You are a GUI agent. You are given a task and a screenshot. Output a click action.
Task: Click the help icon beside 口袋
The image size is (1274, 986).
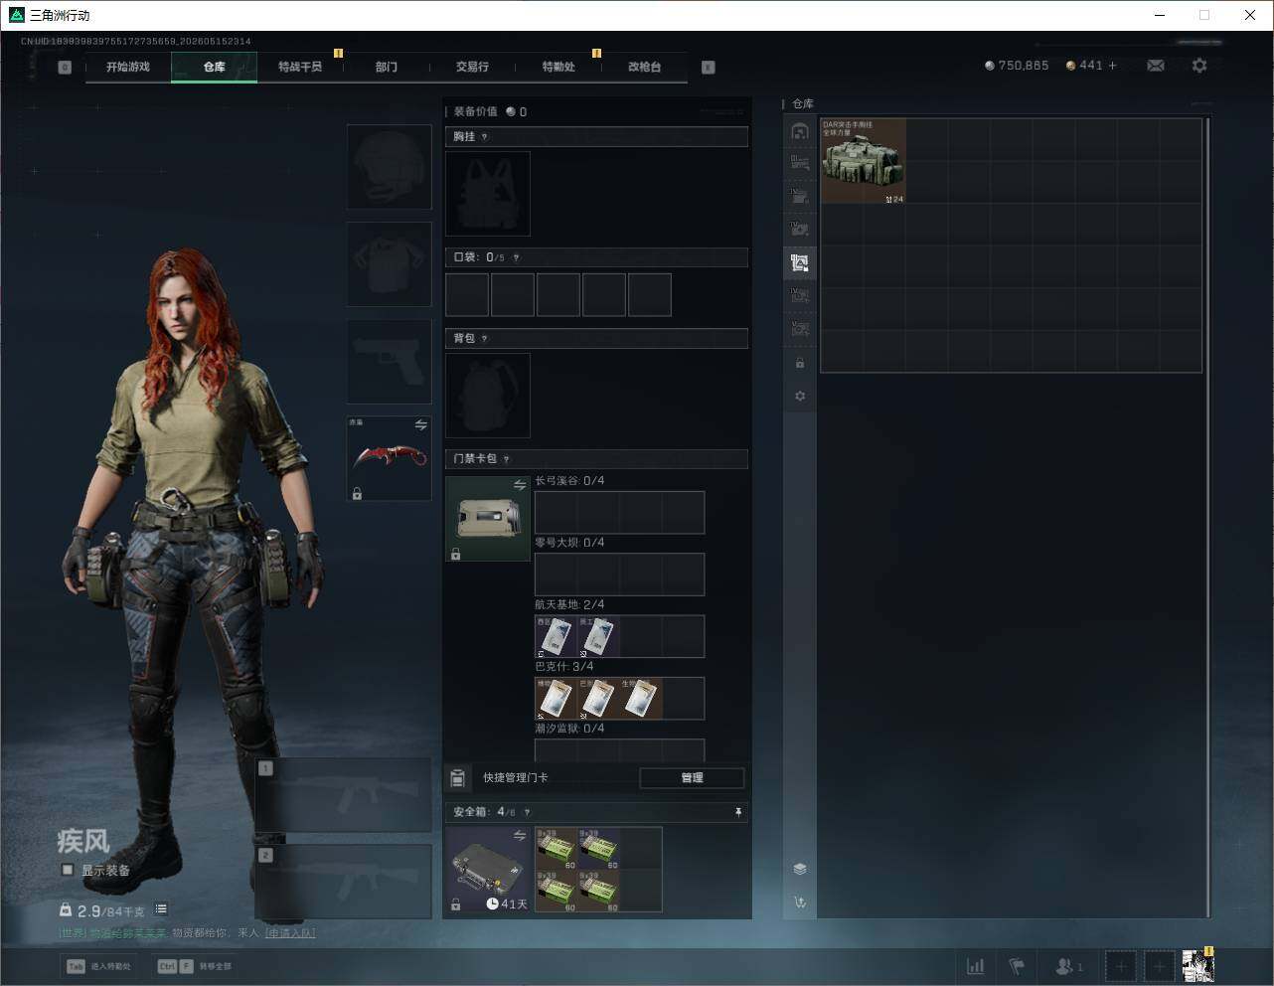click(x=516, y=257)
